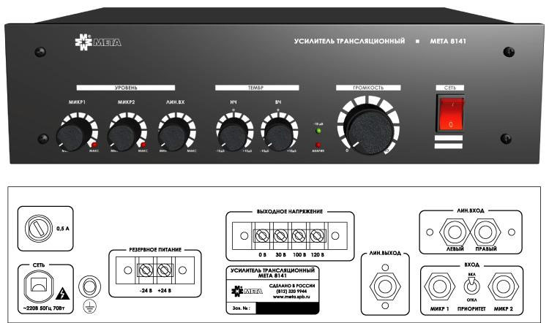Click the 120 В output terminal screw

tap(317, 236)
